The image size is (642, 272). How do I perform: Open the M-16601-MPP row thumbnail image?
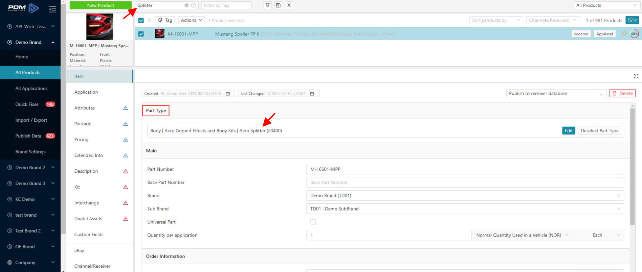click(160, 34)
